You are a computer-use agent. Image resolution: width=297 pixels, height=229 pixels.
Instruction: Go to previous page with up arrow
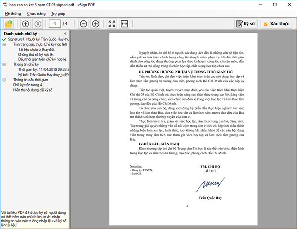[25, 24]
